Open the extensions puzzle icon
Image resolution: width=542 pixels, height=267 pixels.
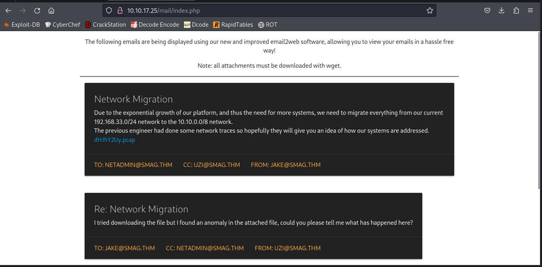tap(516, 11)
